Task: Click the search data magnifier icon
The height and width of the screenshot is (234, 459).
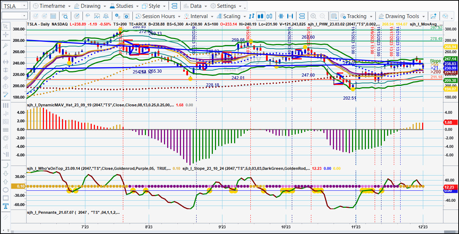Action: coord(65,16)
